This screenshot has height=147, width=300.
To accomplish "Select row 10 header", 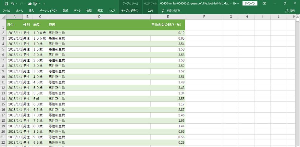I will pyautogui.click(x=3, y=77).
